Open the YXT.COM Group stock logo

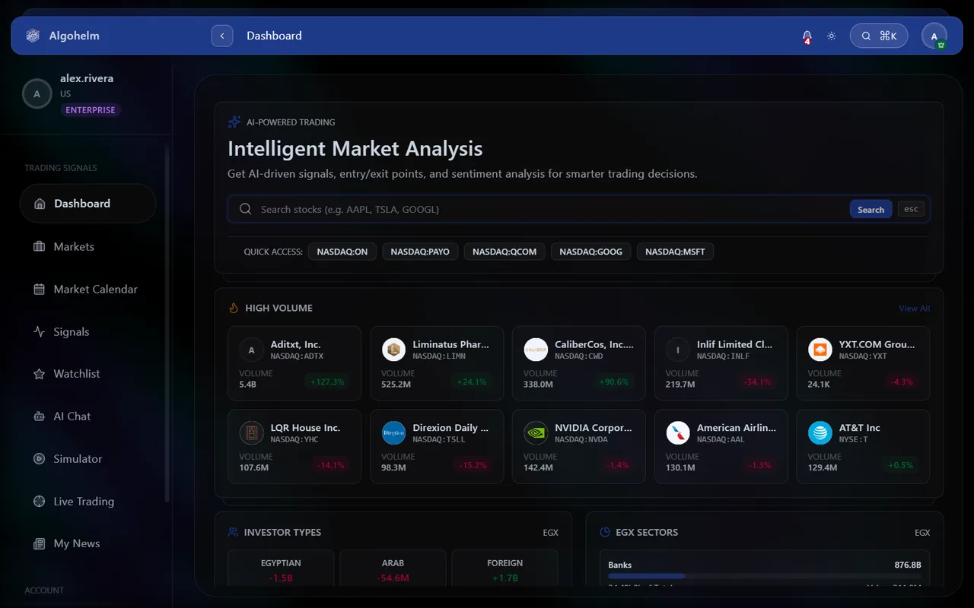click(820, 350)
